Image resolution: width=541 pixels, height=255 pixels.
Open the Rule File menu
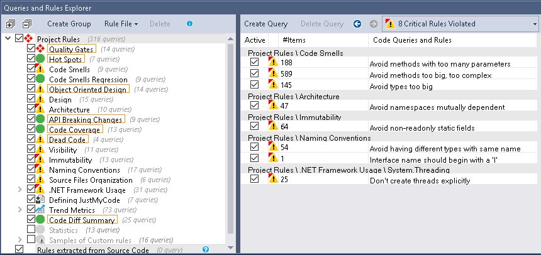coord(121,24)
